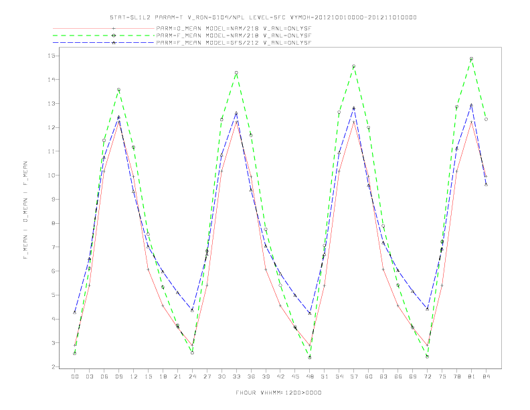Click x-axis forecast hour label 48
This screenshot has width=530, height=410.
[310, 377]
